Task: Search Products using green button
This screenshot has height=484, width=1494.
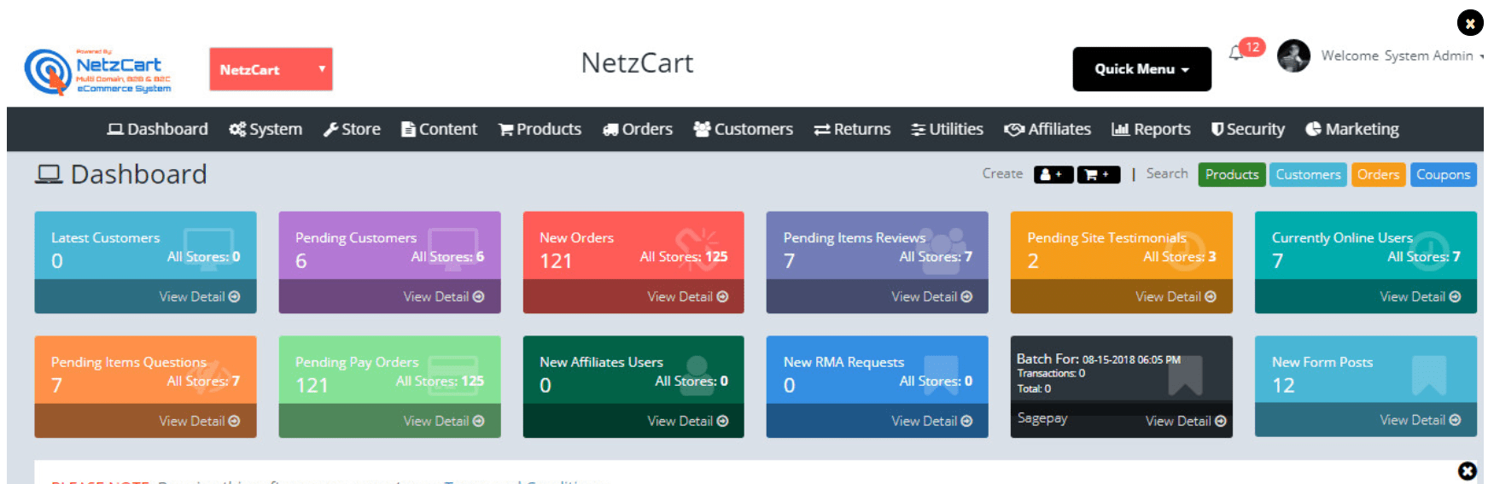Action: (1232, 175)
